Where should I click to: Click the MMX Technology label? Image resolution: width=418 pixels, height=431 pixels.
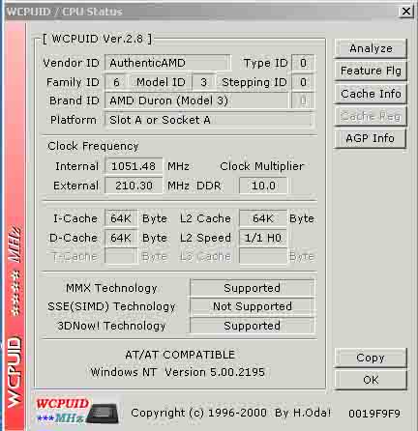[x=111, y=288]
